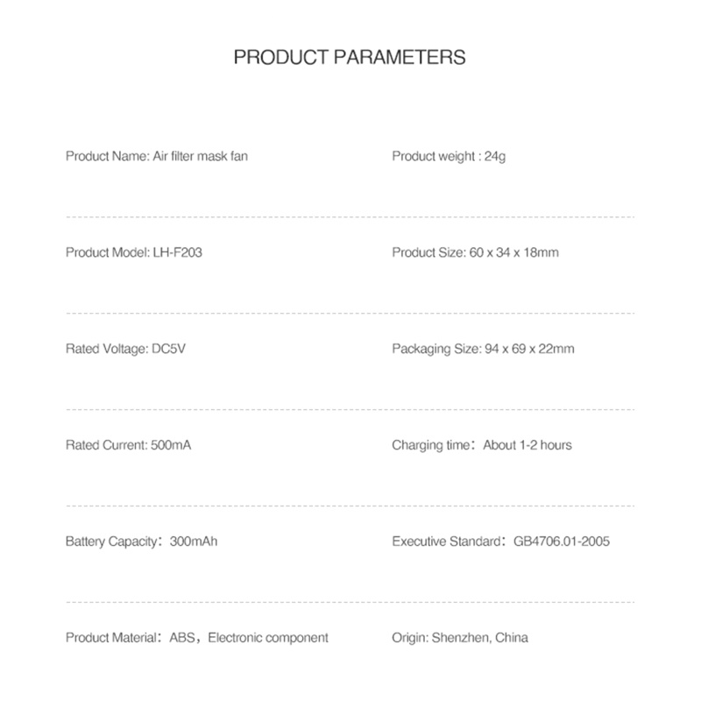This screenshot has height=701, width=701.
Task: Select the 500mA current value
Action: click(171, 445)
